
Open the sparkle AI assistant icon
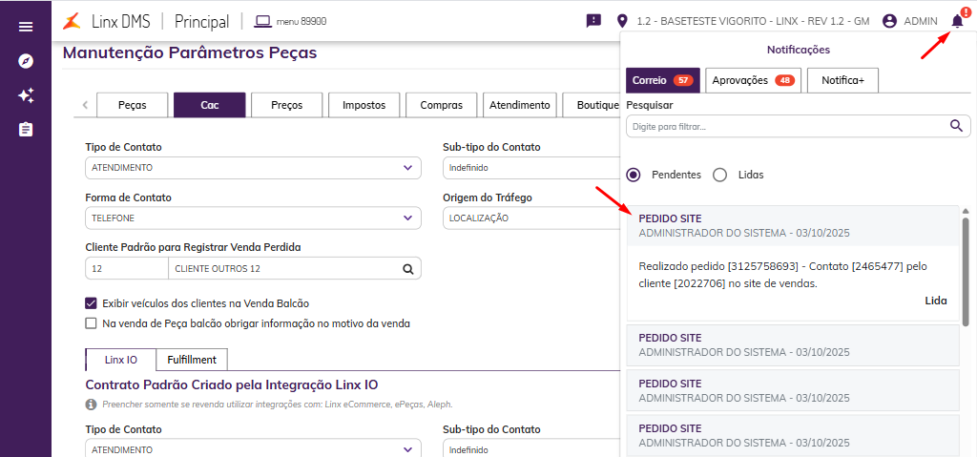(26, 95)
